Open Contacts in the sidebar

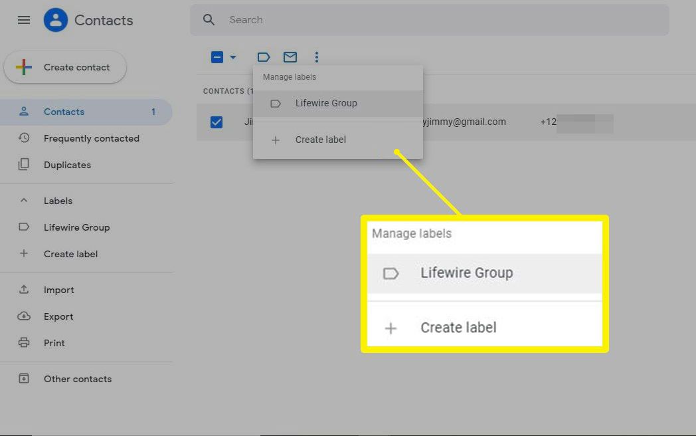click(86, 112)
